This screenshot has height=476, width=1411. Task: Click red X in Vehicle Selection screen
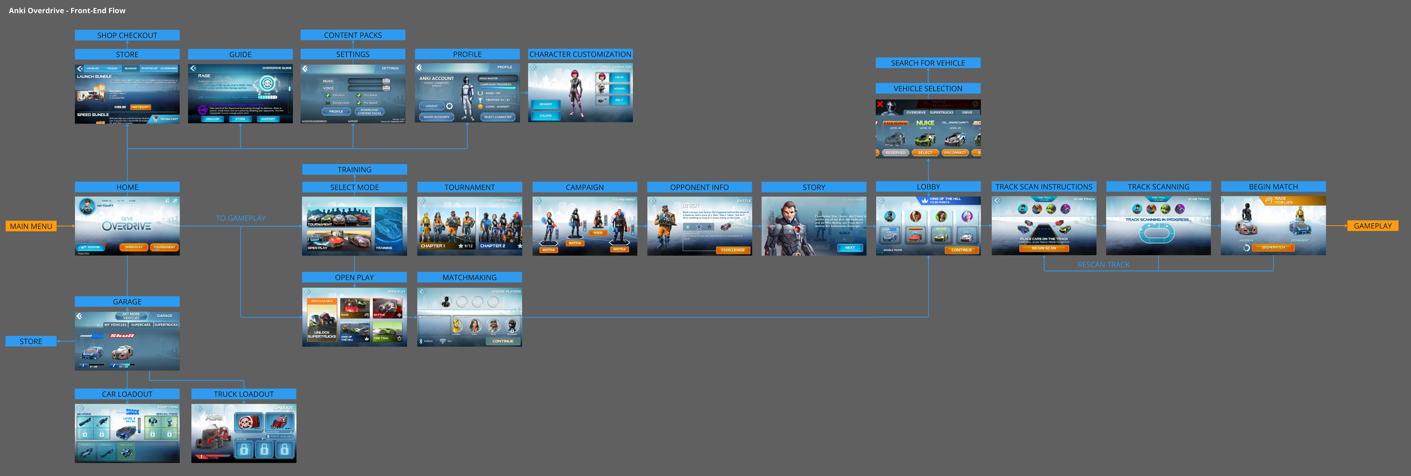click(880, 104)
